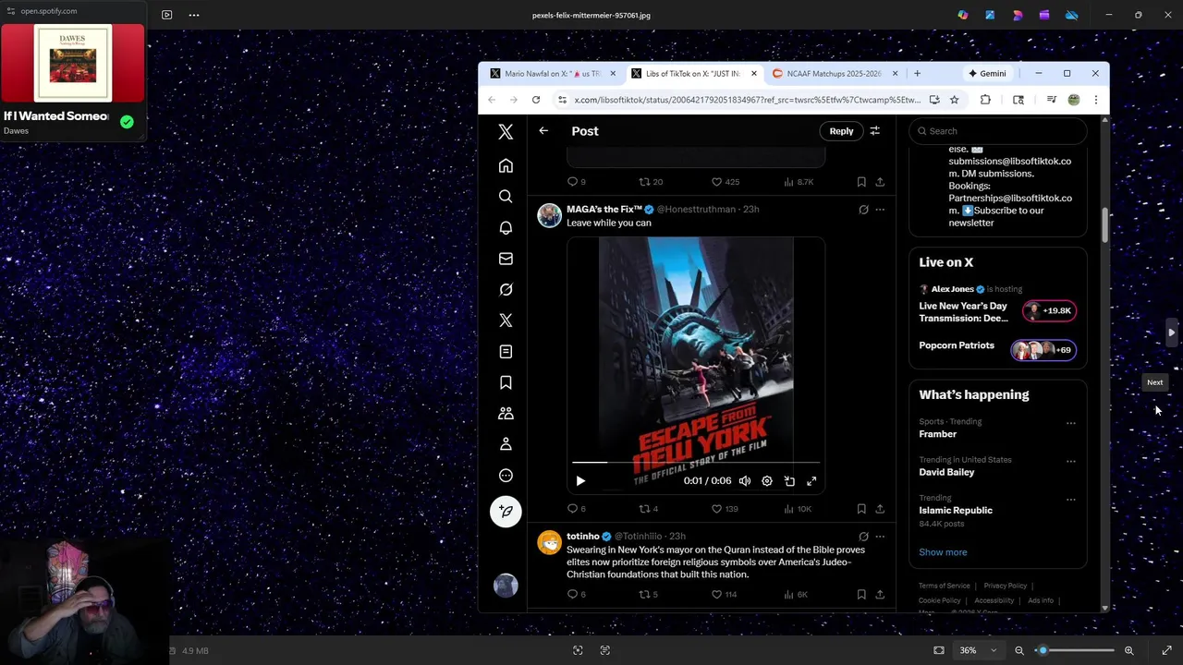Adjust the Photos zoom slider handle
This screenshot has width=1183, height=665.
[1043, 650]
